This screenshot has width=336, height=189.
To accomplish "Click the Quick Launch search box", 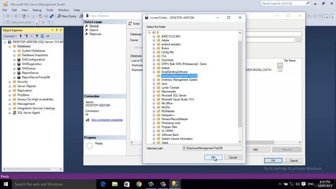I will point(286,4).
